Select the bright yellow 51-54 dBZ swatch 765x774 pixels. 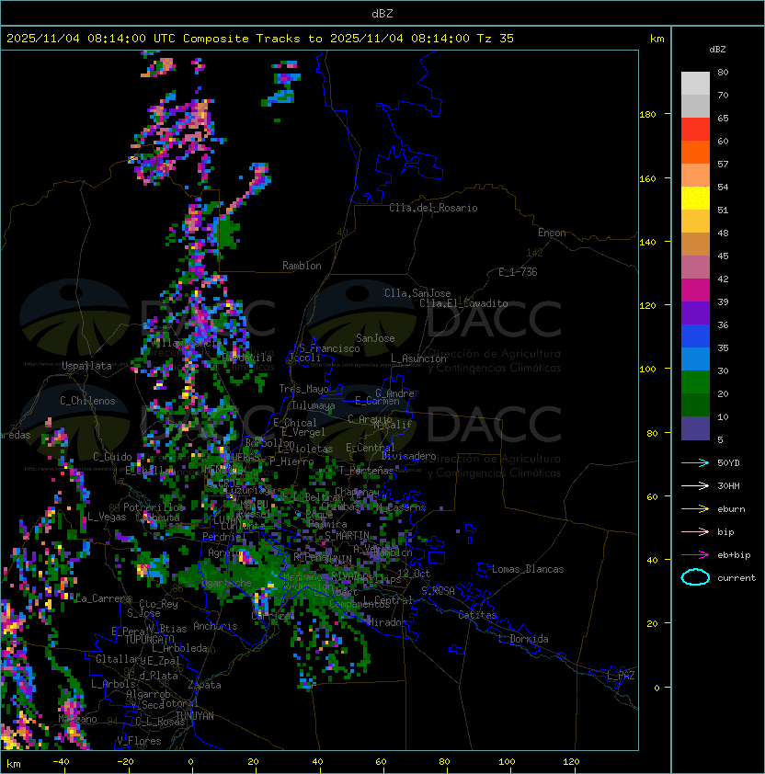click(695, 199)
